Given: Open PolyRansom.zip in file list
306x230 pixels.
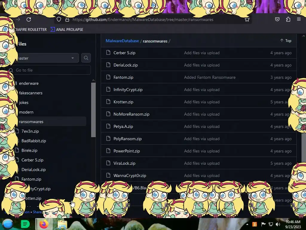Looking at the screenshot, I should (x=127, y=139).
